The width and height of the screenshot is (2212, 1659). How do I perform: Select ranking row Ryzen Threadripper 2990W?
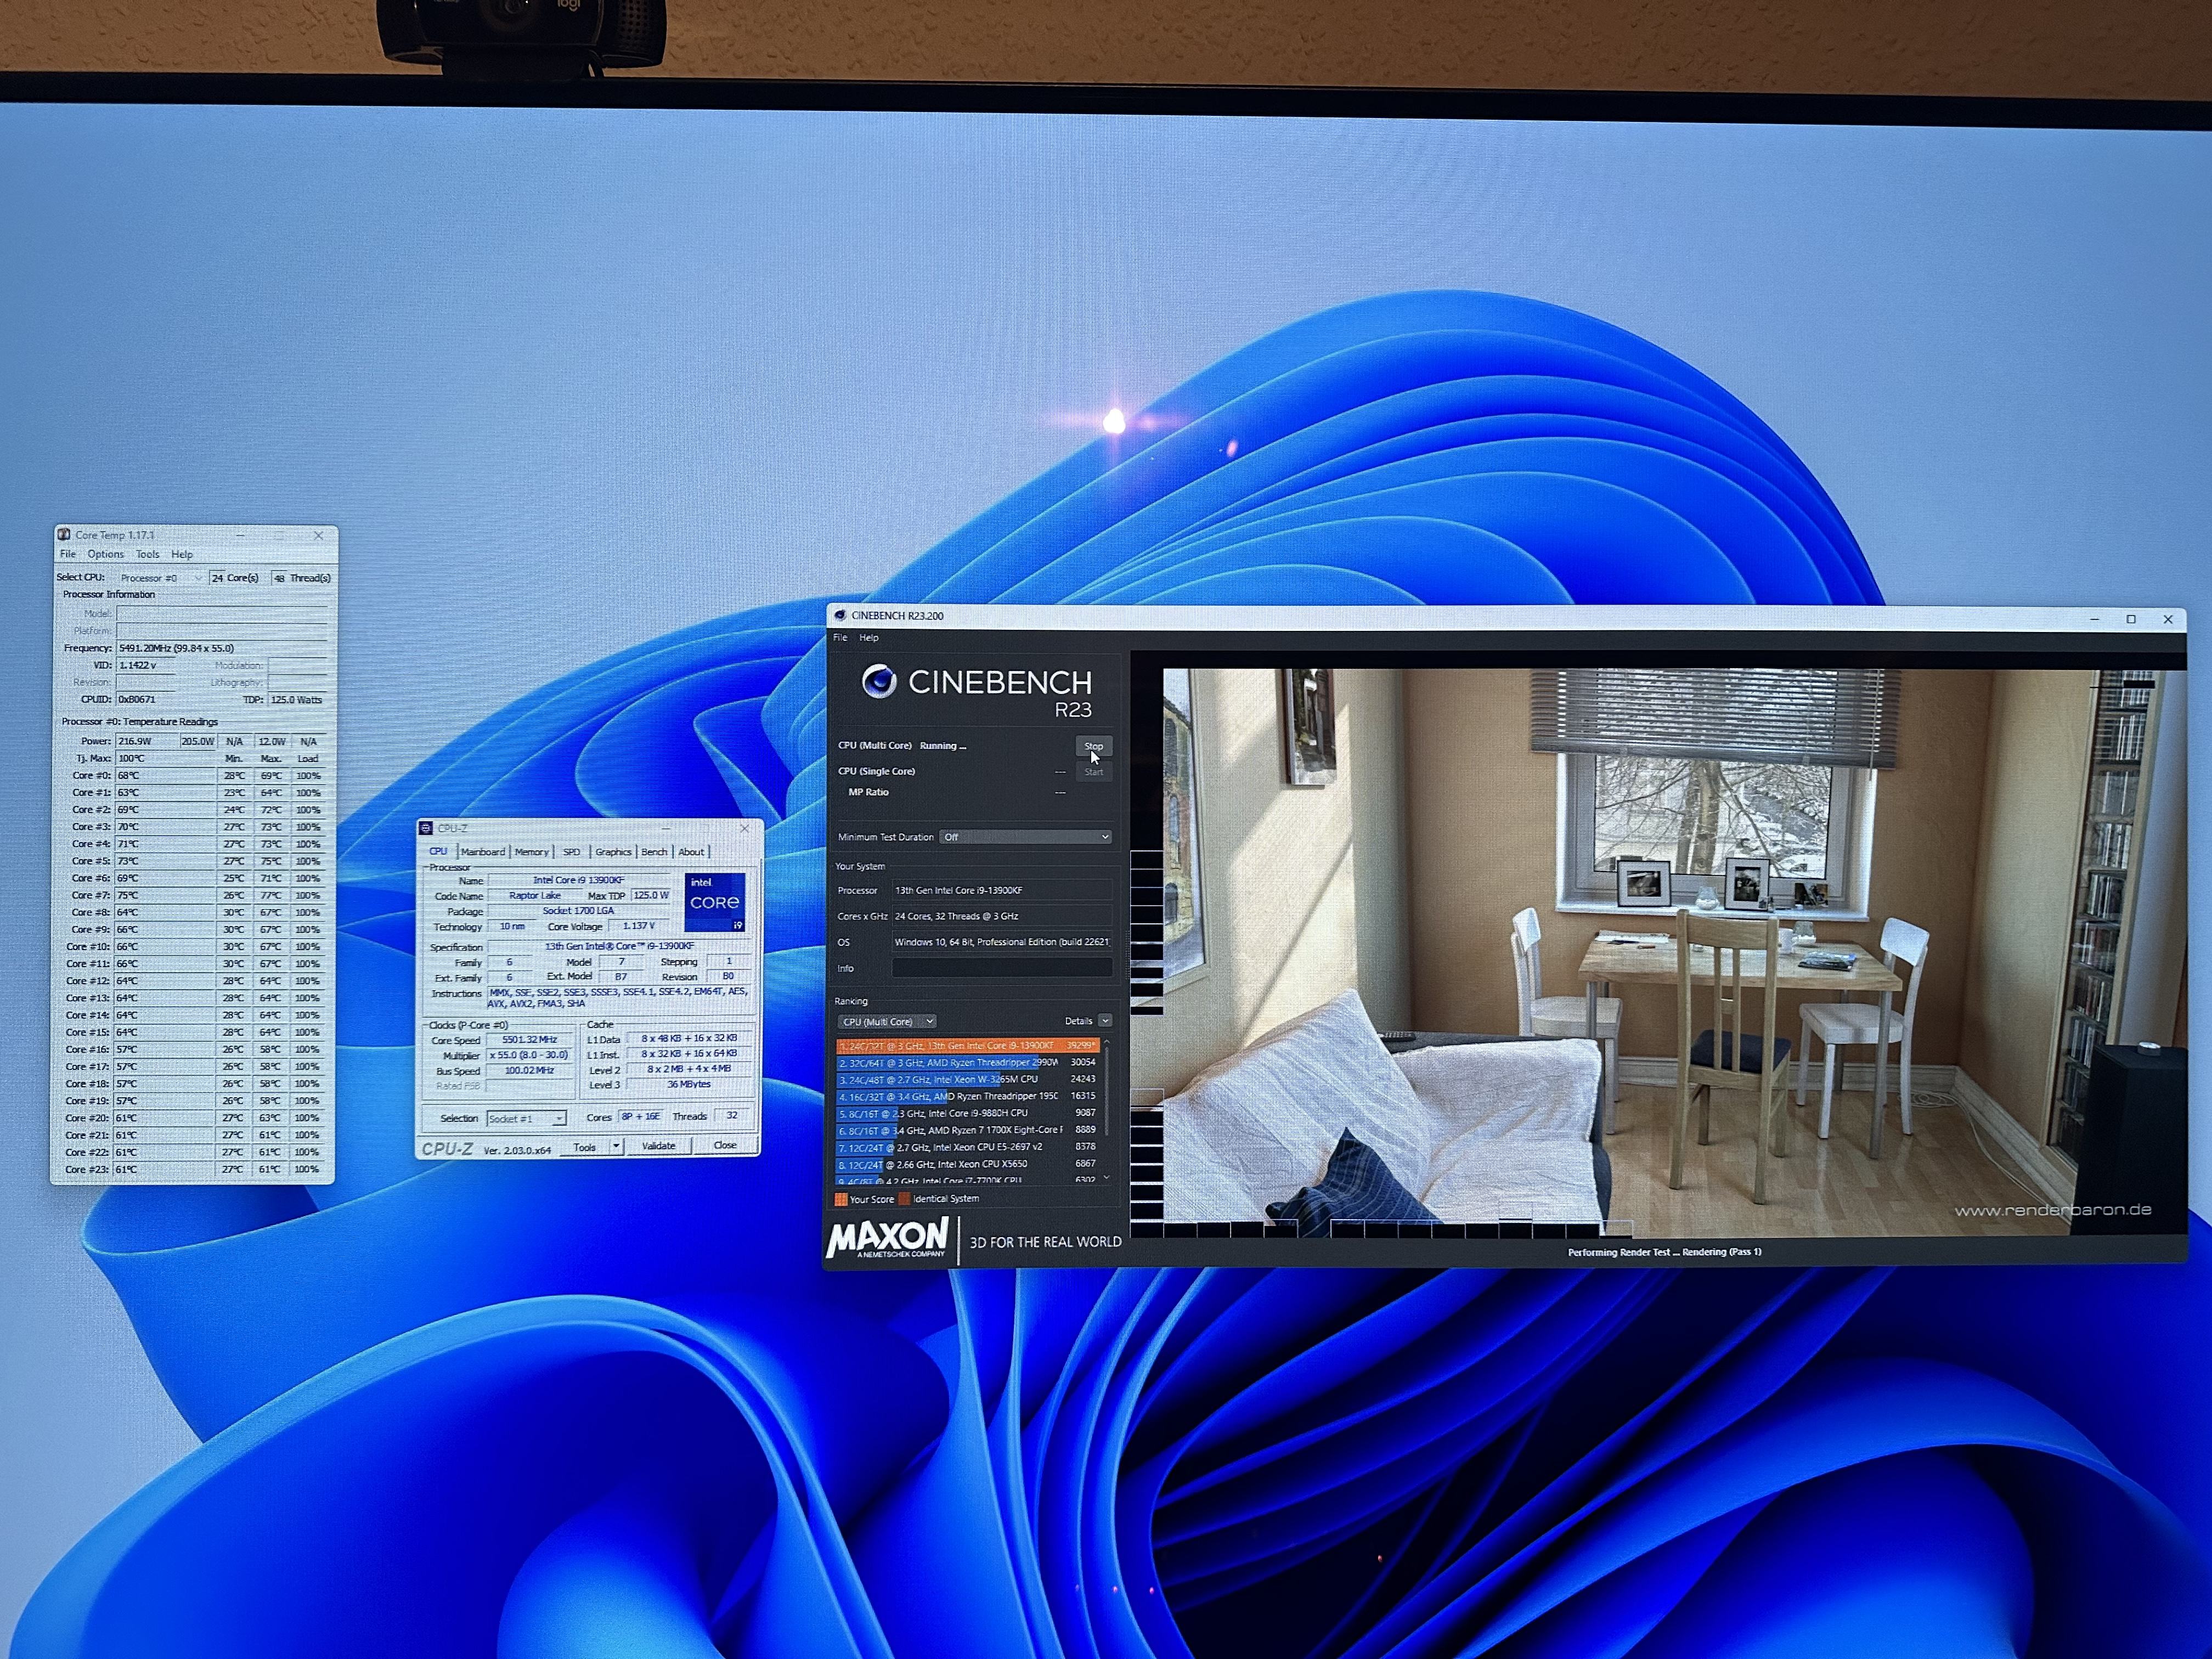[967, 1063]
